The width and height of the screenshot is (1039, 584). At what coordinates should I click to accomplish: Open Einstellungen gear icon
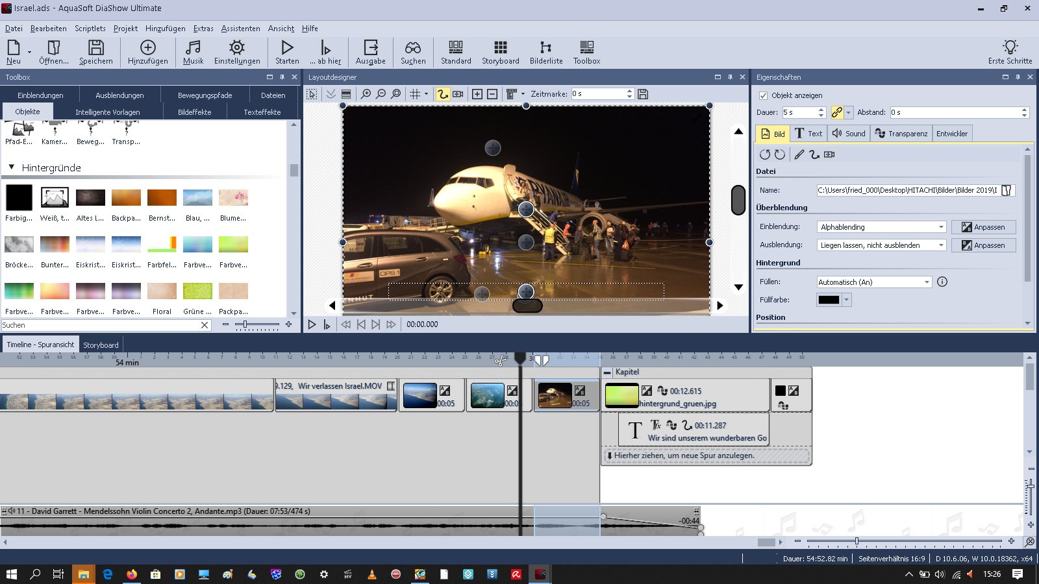237,47
